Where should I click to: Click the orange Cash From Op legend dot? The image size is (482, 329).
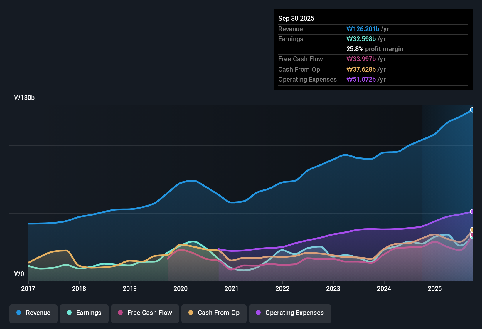click(x=191, y=313)
